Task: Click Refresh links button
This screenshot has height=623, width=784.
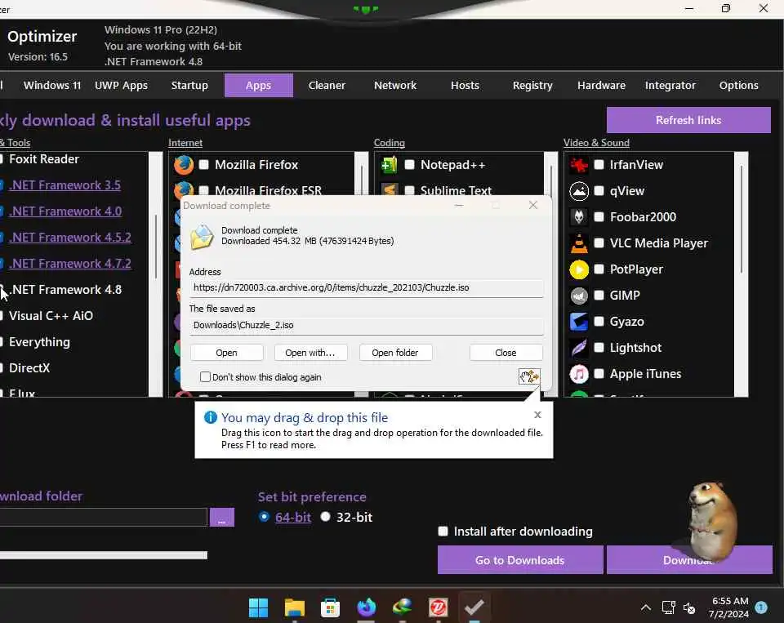Action: click(688, 120)
